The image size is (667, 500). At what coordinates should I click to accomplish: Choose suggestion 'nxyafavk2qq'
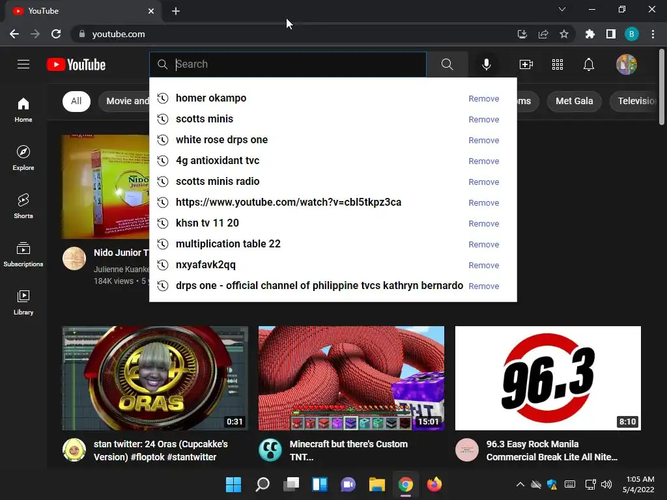tap(205, 265)
